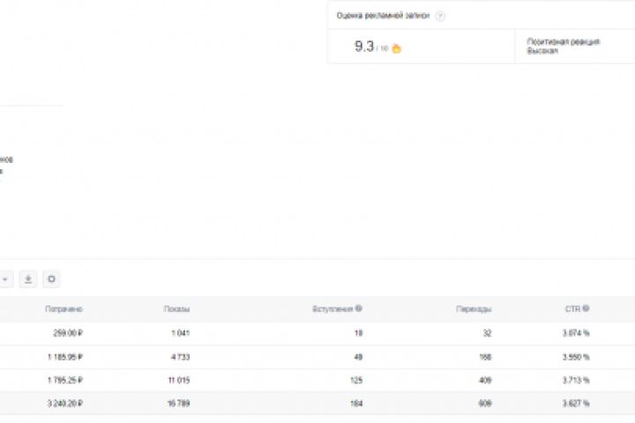Viewport: 635px width, 423px height.
Task: Click the 9.3 rating score value
Action: 364,47
